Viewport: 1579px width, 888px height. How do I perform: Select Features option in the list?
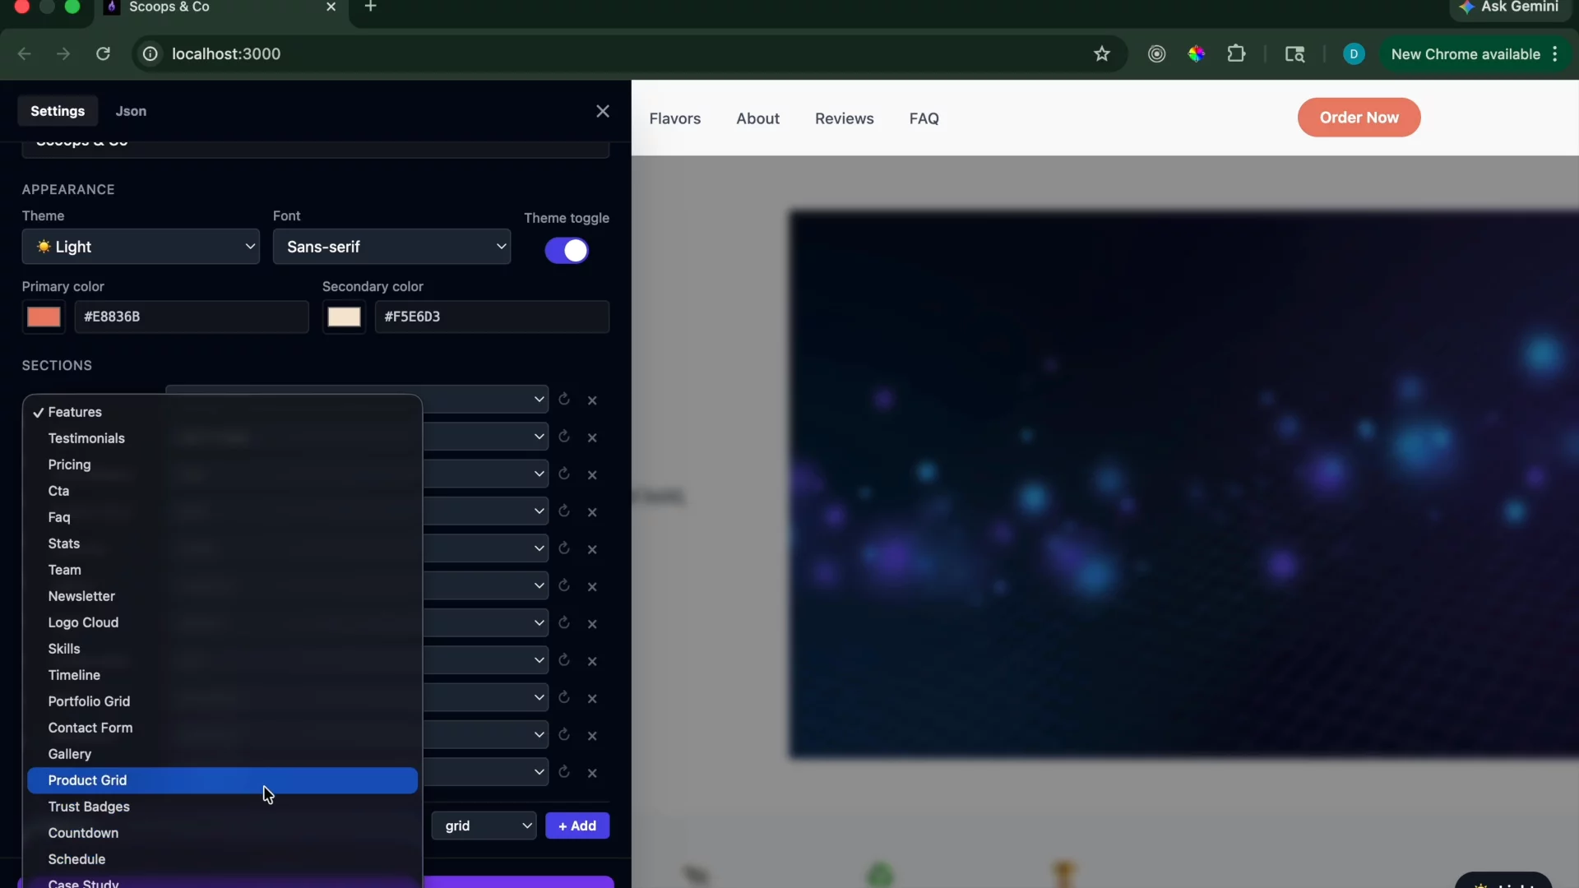pos(222,412)
